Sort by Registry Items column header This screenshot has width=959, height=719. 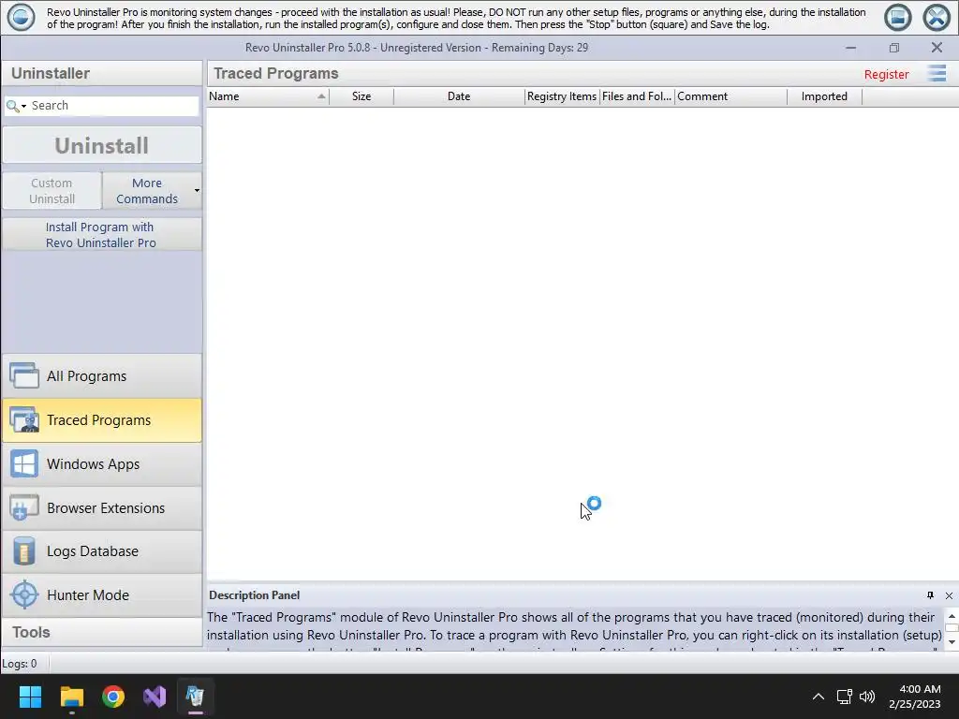click(x=562, y=96)
